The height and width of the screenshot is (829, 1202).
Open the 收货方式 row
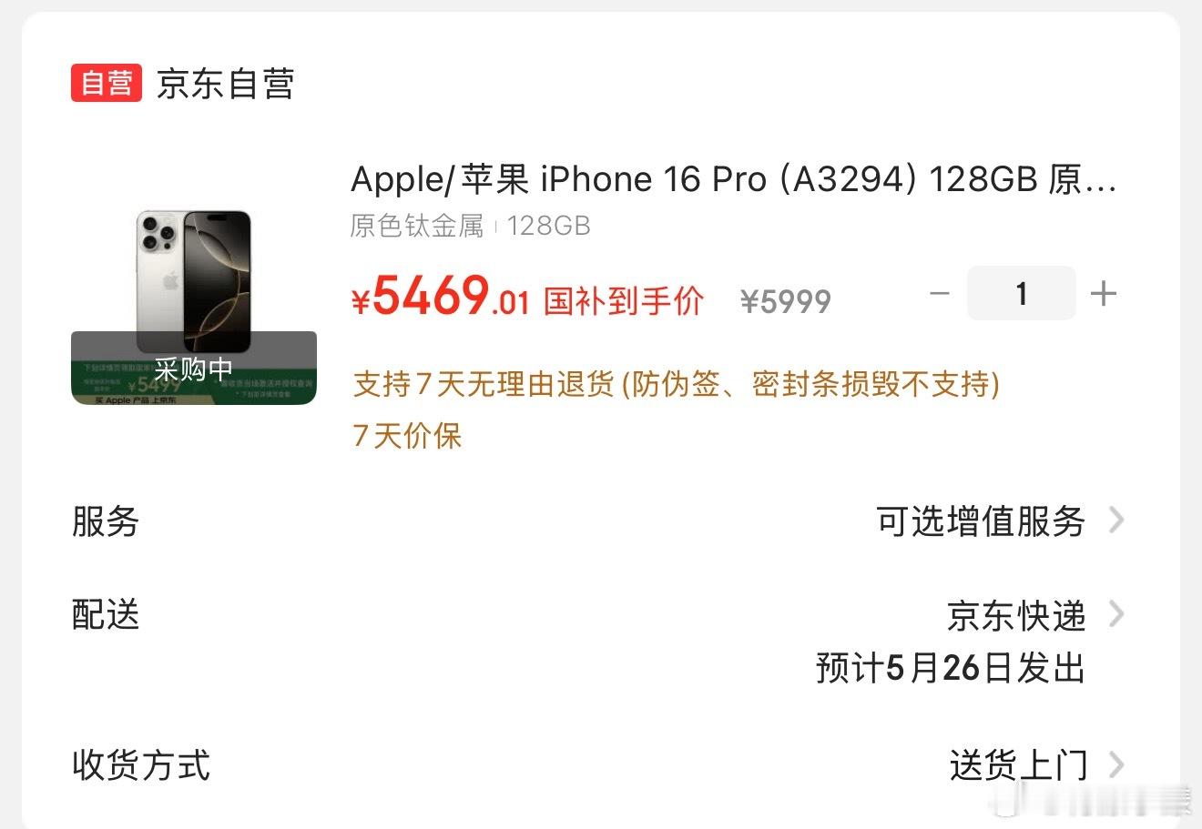click(x=599, y=764)
